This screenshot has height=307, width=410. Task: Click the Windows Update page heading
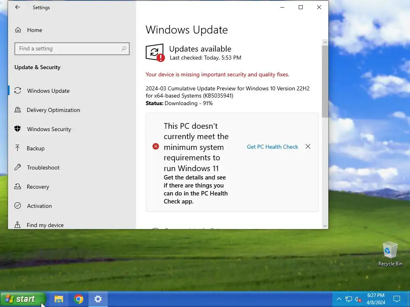[x=187, y=30]
